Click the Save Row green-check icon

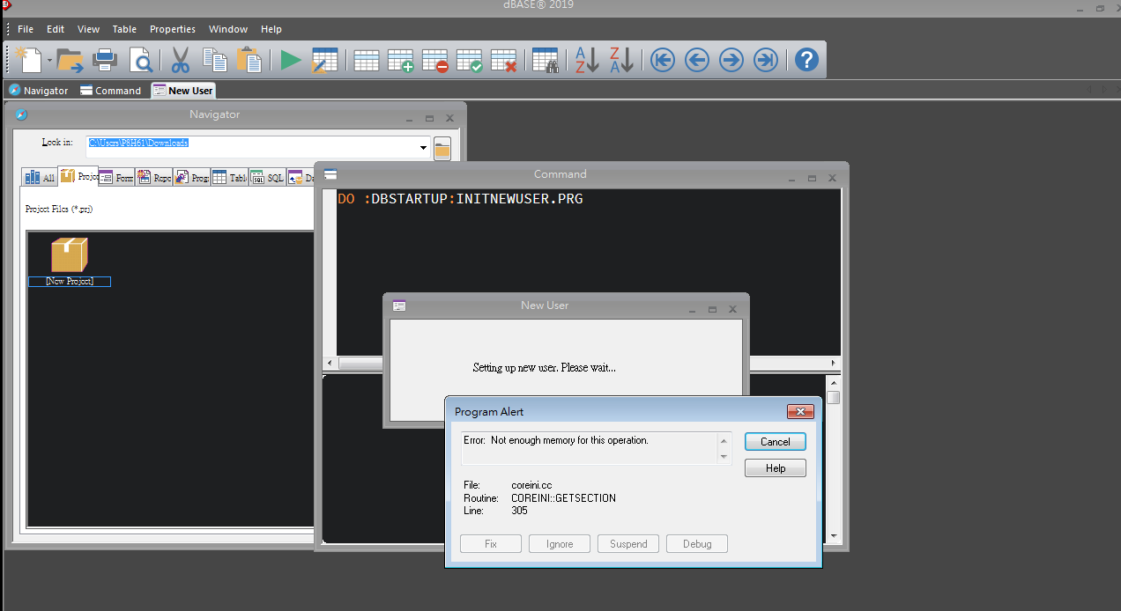coord(470,60)
